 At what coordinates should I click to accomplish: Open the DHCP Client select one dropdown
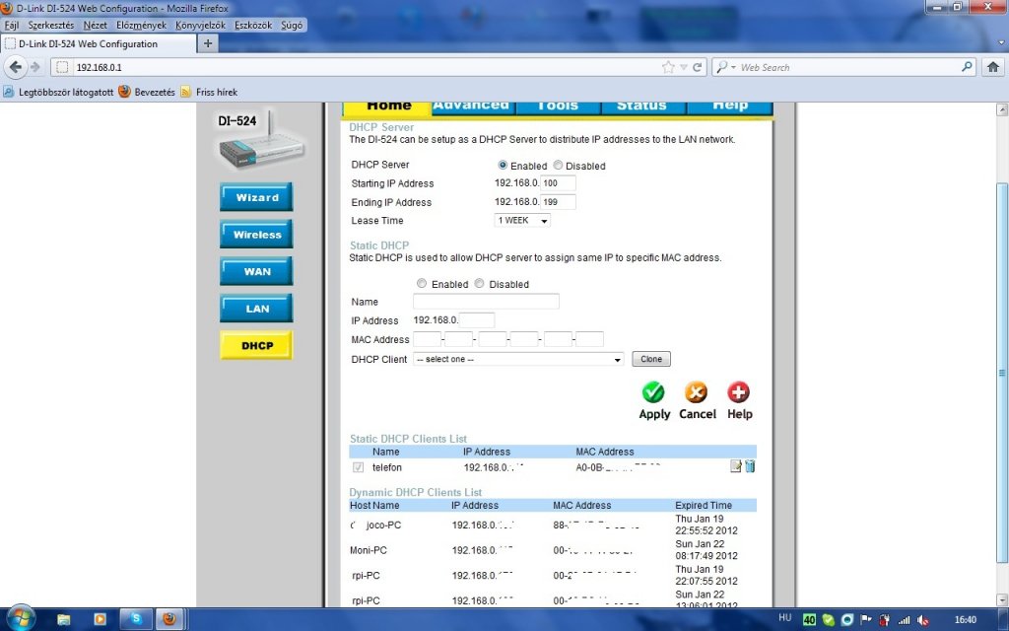tap(518, 359)
